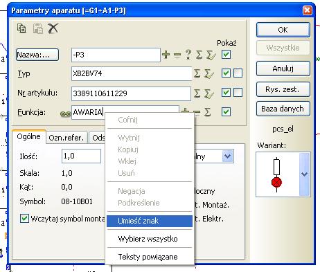Click the name field containing -P3

(x=116, y=55)
